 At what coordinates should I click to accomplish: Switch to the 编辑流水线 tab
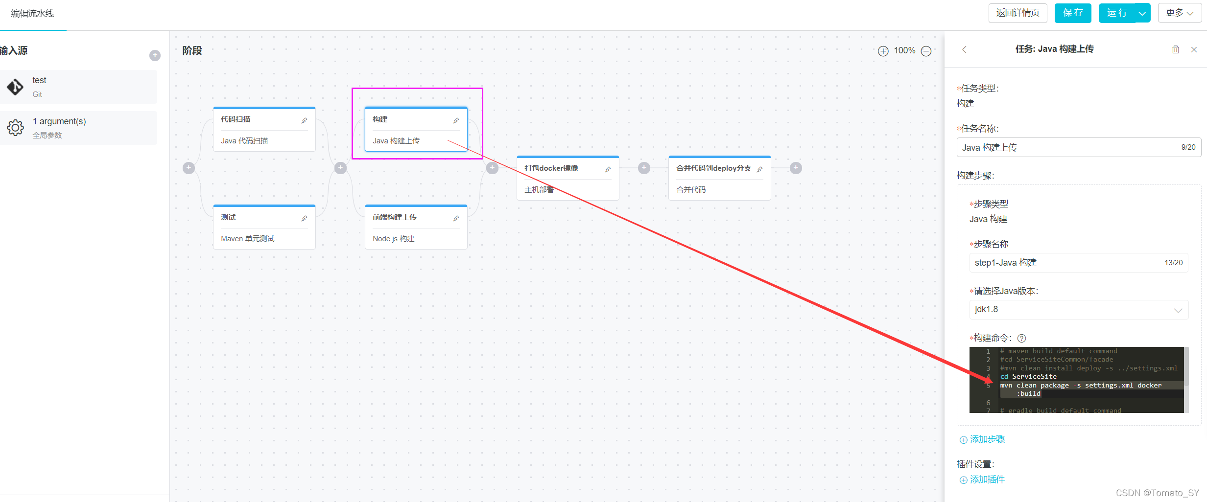(33, 14)
